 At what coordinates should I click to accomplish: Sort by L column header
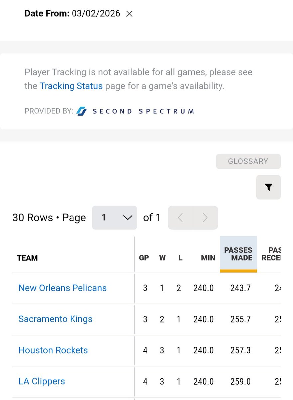[x=180, y=258]
